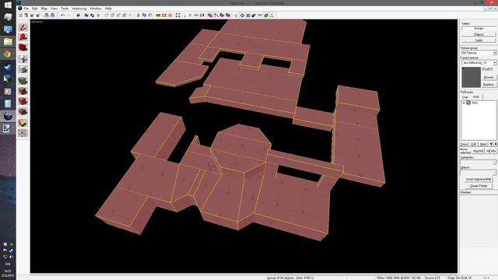Pick the Entity tool
This screenshot has height=280, width=498.
[x=23, y=59]
